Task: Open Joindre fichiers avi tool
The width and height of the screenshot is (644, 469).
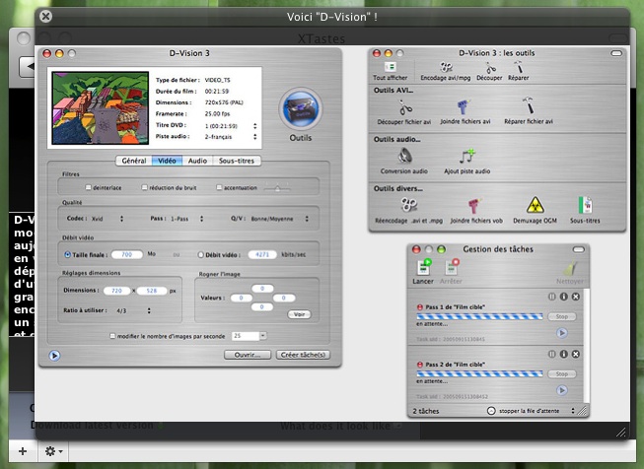Action: 464,107
